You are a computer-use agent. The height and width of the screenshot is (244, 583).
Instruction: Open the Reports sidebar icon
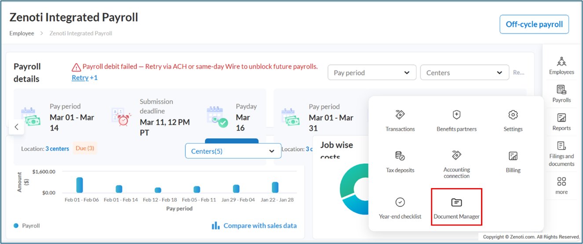coord(561,118)
